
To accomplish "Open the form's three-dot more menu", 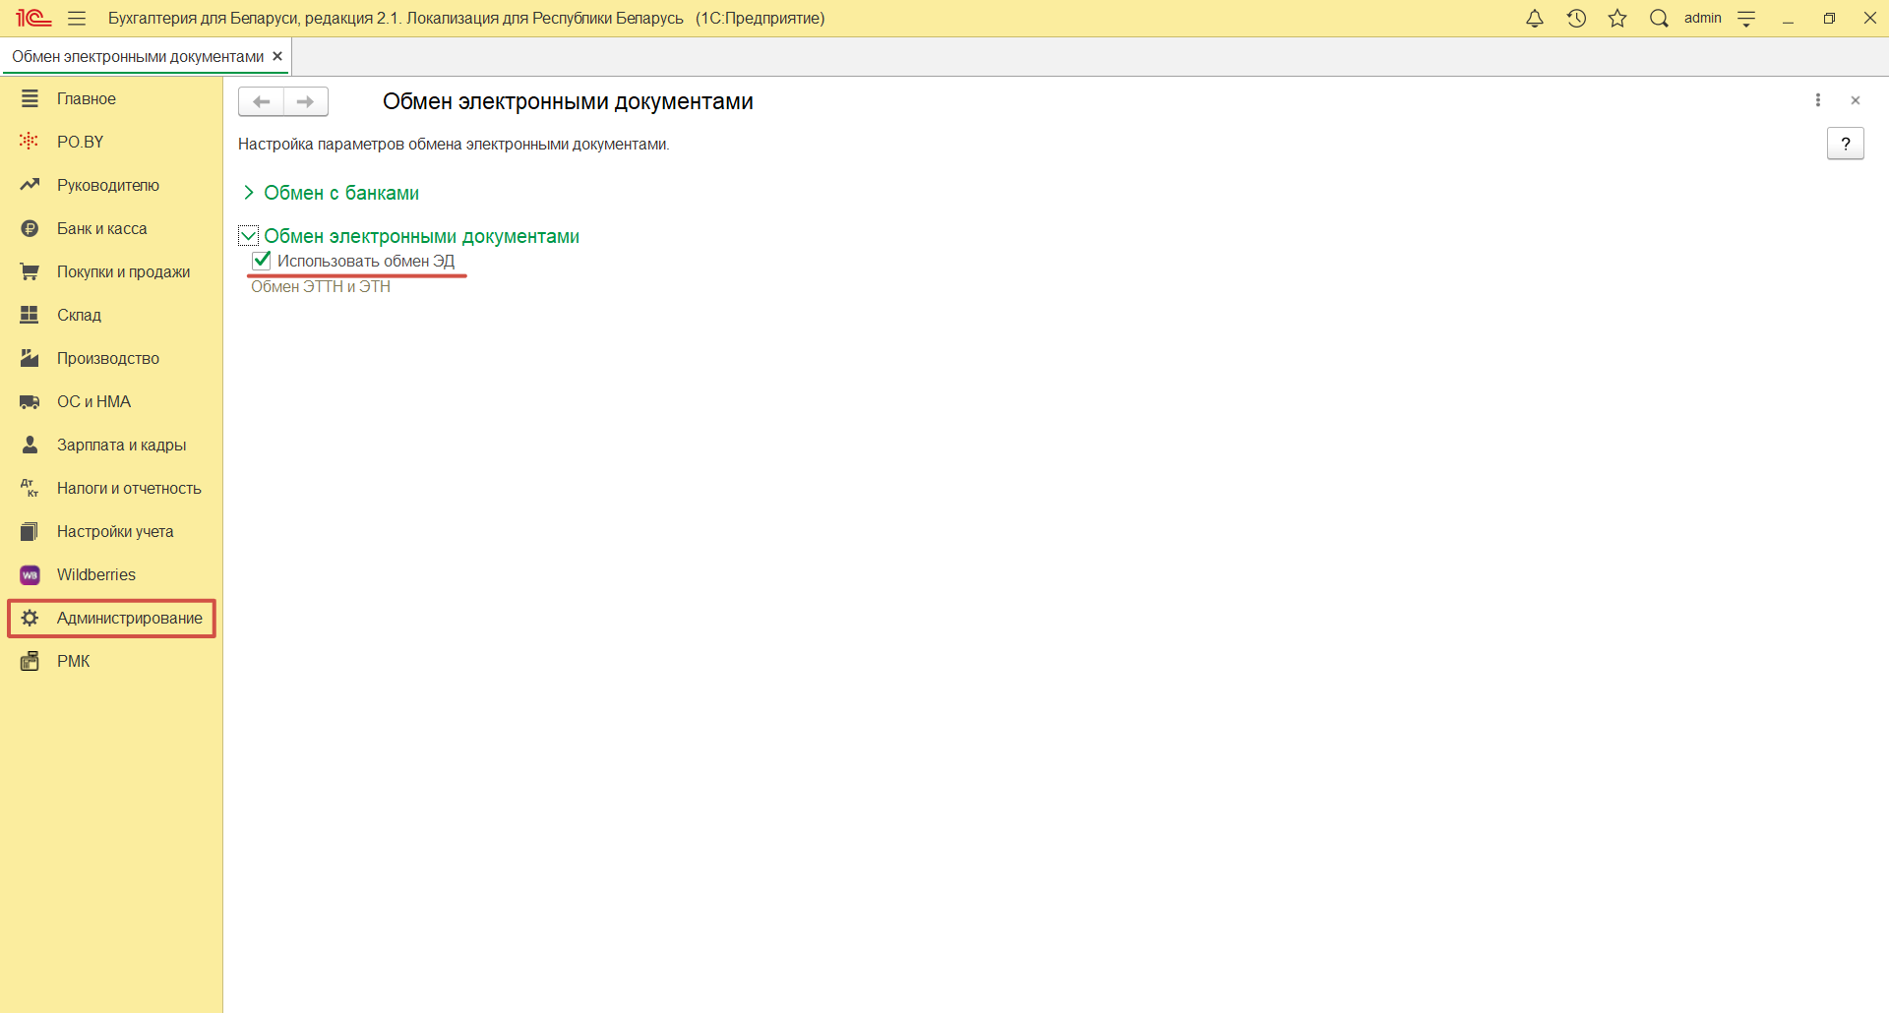I will pos(1818,100).
